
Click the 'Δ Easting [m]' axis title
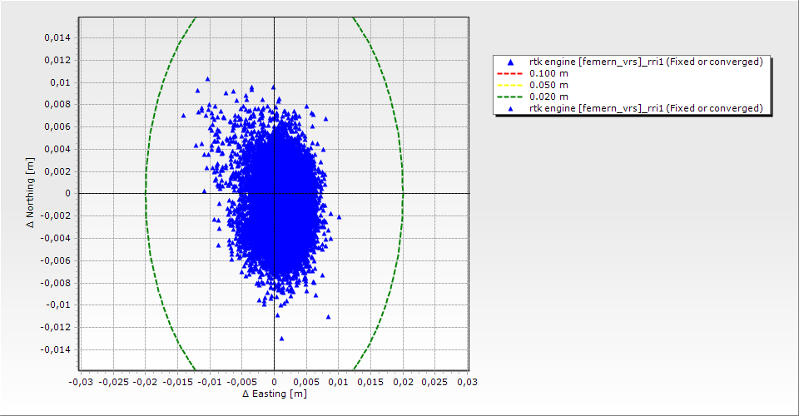tap(274, 394)
